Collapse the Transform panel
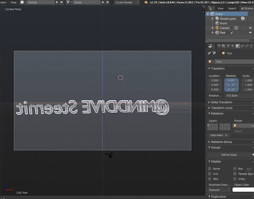 [209, 69]
